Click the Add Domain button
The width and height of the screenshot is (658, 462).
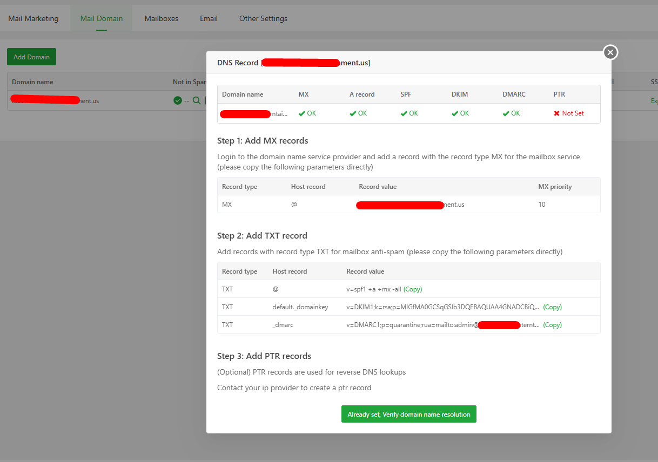click(x=31, y=57)
